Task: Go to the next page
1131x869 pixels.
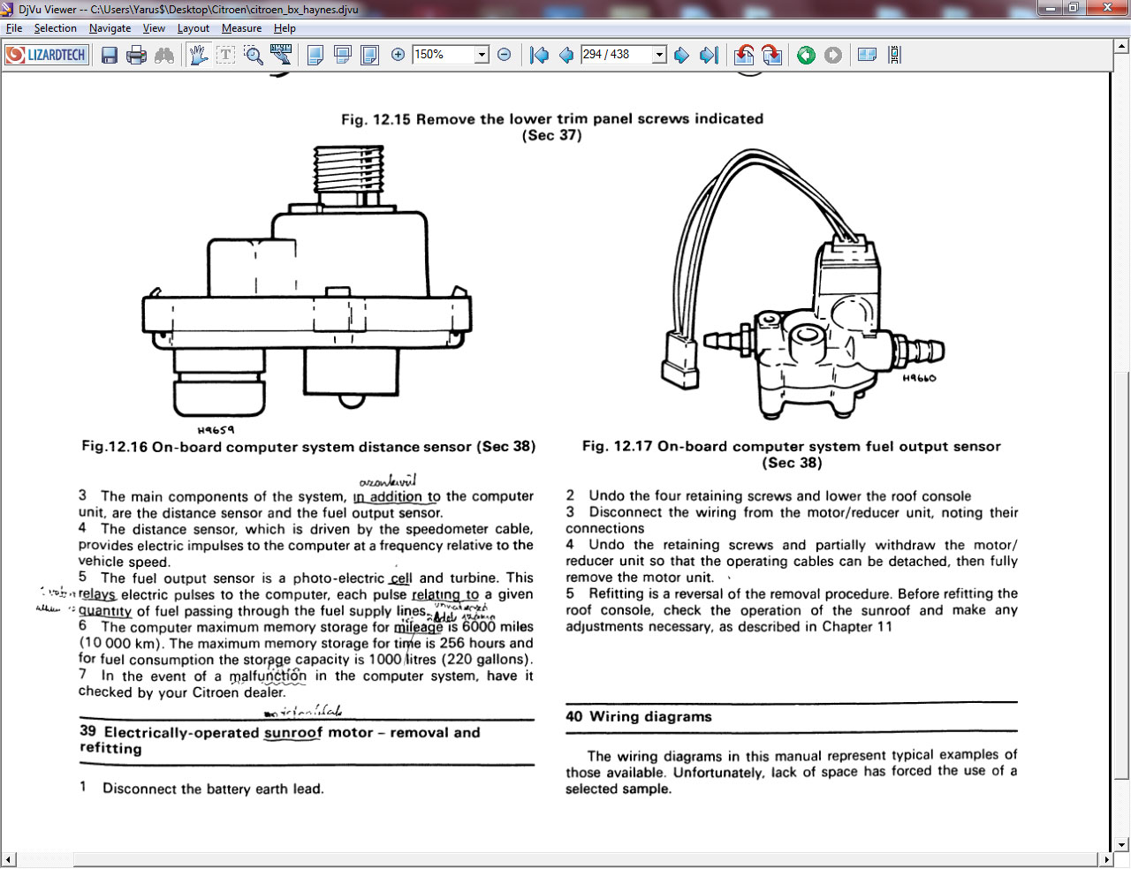Action: [x=681, y=55]
